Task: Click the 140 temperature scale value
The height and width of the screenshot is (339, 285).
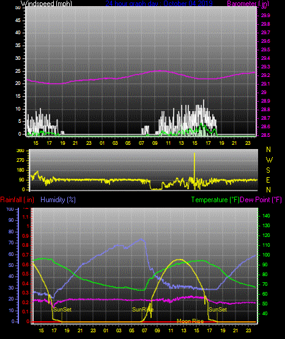Action: (x=266, y=216)
